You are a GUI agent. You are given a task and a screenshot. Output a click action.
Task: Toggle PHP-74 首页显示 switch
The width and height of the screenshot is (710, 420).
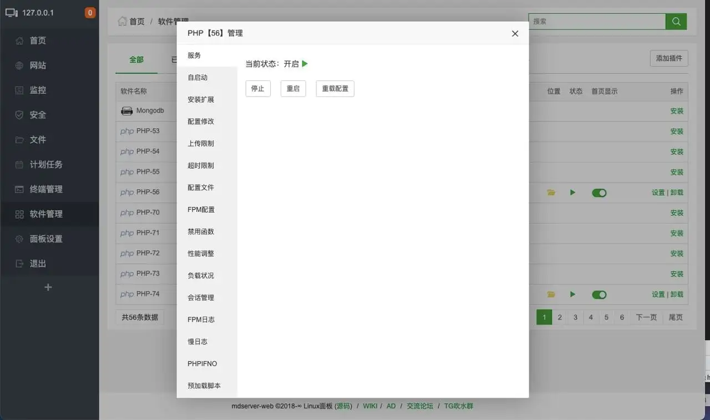(599, 295)
